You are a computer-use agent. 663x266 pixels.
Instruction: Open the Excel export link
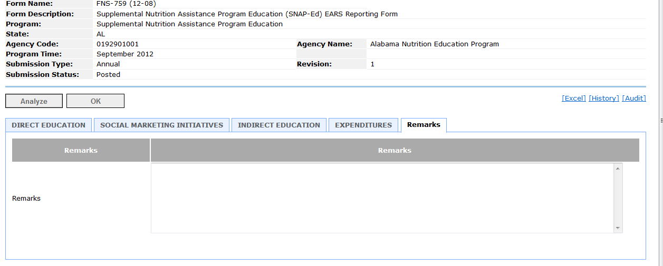(574, 98)
